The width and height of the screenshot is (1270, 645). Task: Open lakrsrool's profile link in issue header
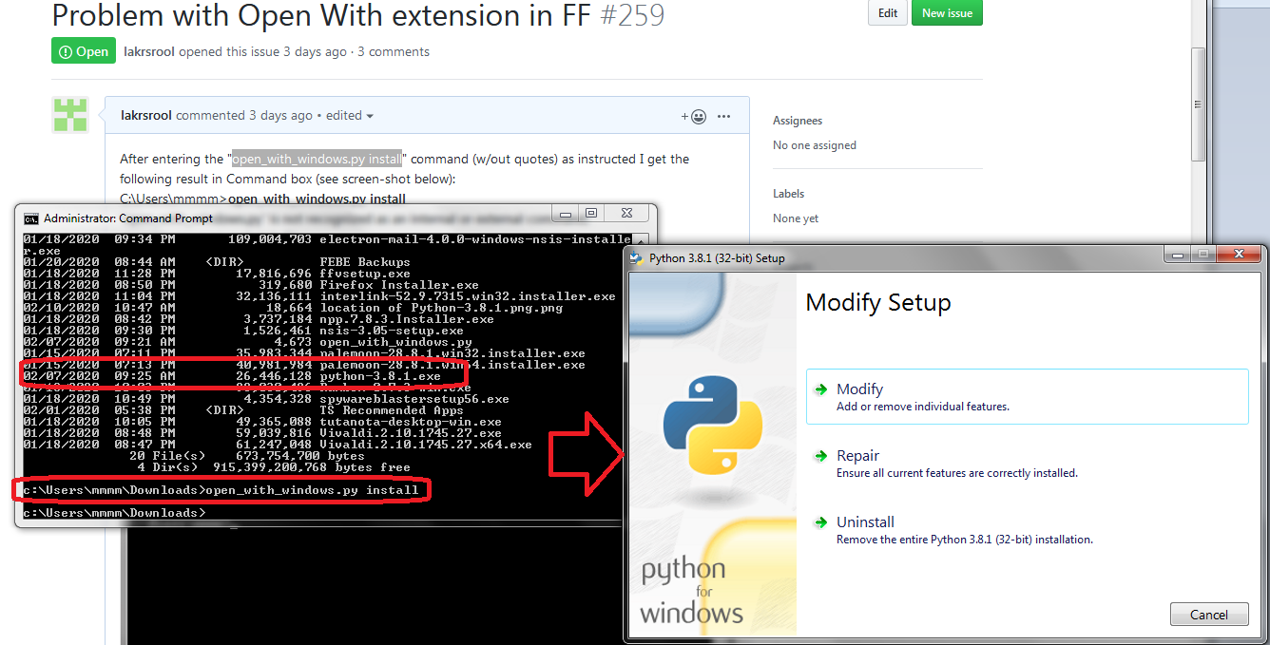point(149,51)
